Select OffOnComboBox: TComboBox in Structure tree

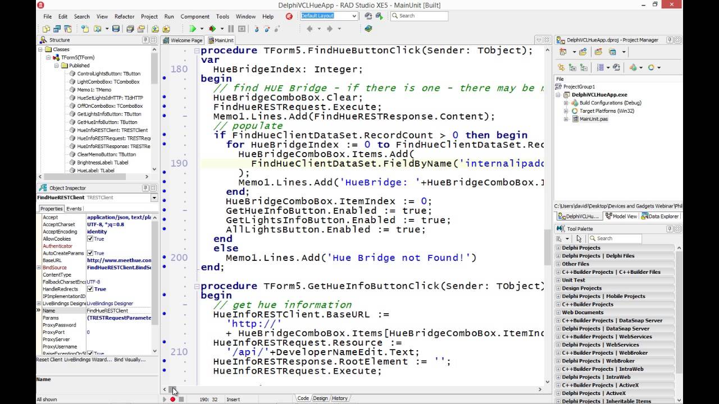coord(110,106)
